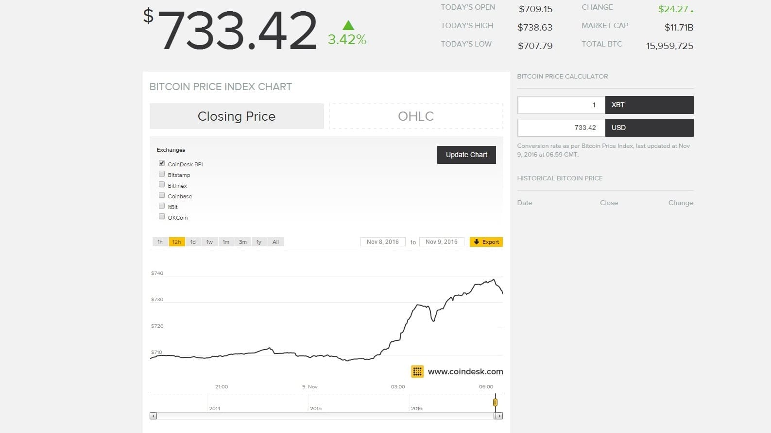The width and height of the screenshot is (771, 433).
Task: Click the CoinDesk logo icon on the chart
Action: [417, 371]
